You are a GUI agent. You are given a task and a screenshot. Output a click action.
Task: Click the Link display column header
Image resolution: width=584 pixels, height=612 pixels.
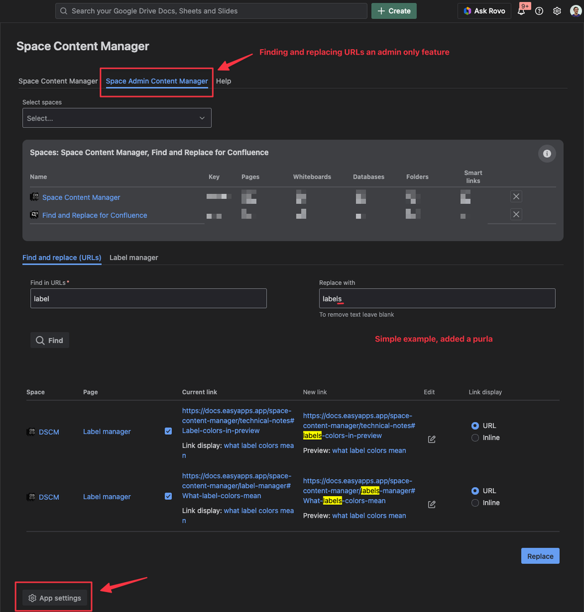485,392
